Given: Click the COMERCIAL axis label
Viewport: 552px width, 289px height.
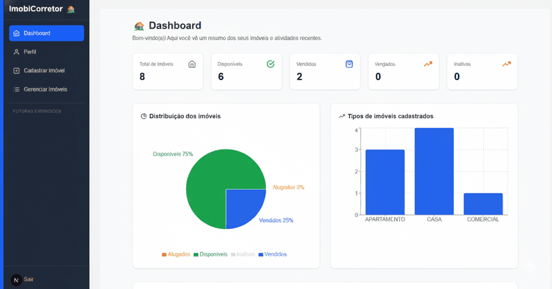Looking at the screenshot, I should click(x=483, y=219).
